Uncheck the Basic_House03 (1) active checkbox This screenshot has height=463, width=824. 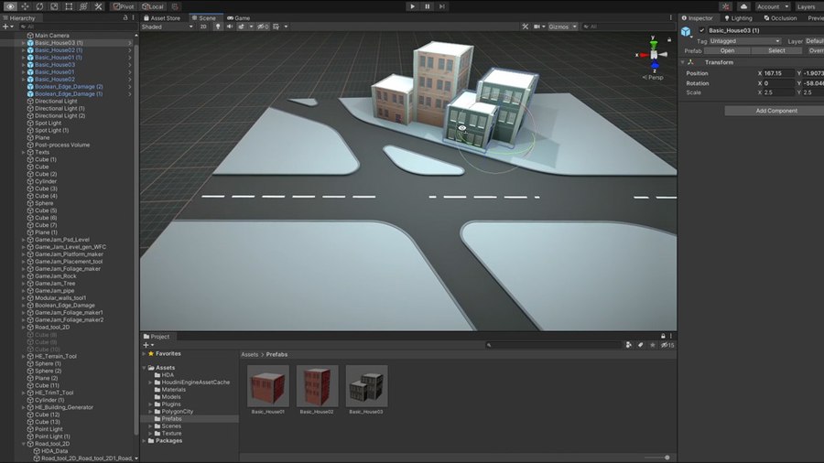pyautogui.click(x=701, y=30)
